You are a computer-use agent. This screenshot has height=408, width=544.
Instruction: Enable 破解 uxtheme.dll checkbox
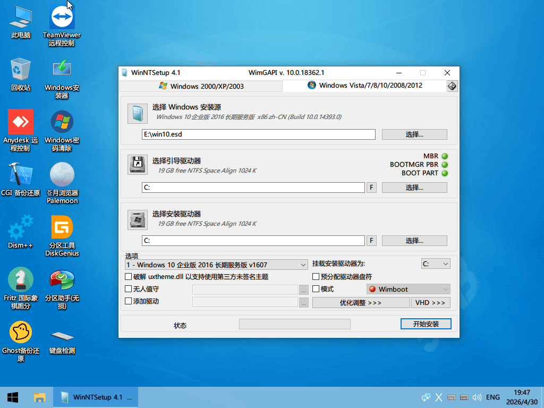(129, 276)
